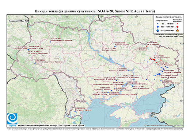
Task: Select the blue marker in Odesa region
Action: (x=75, y=111)
